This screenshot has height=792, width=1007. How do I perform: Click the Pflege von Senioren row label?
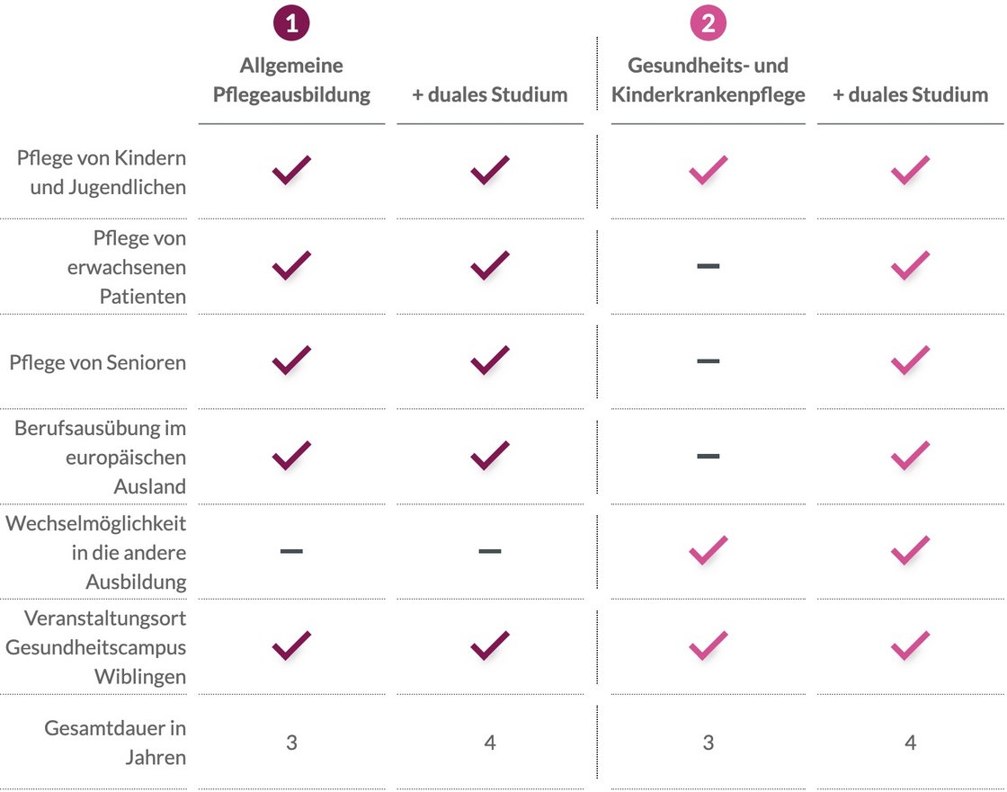[98, 362]
